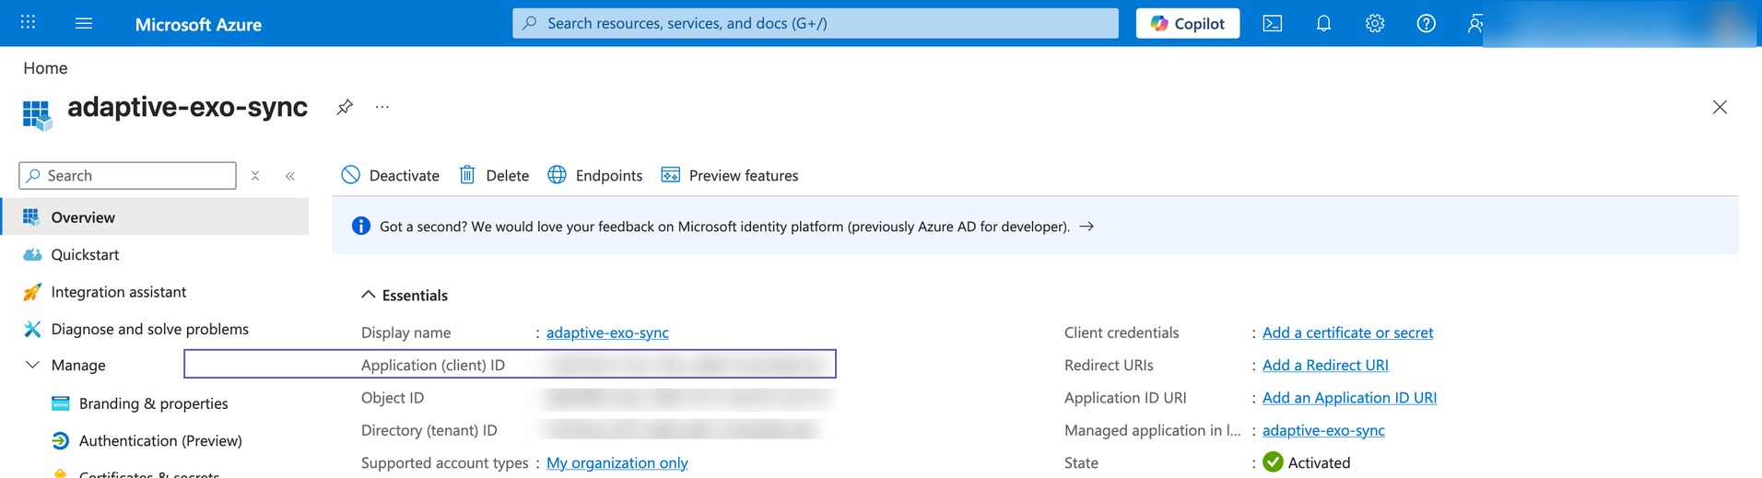This screenshot has width=1762, height=478.
Task: Open the portal hamburger menu
Action: 84,23
